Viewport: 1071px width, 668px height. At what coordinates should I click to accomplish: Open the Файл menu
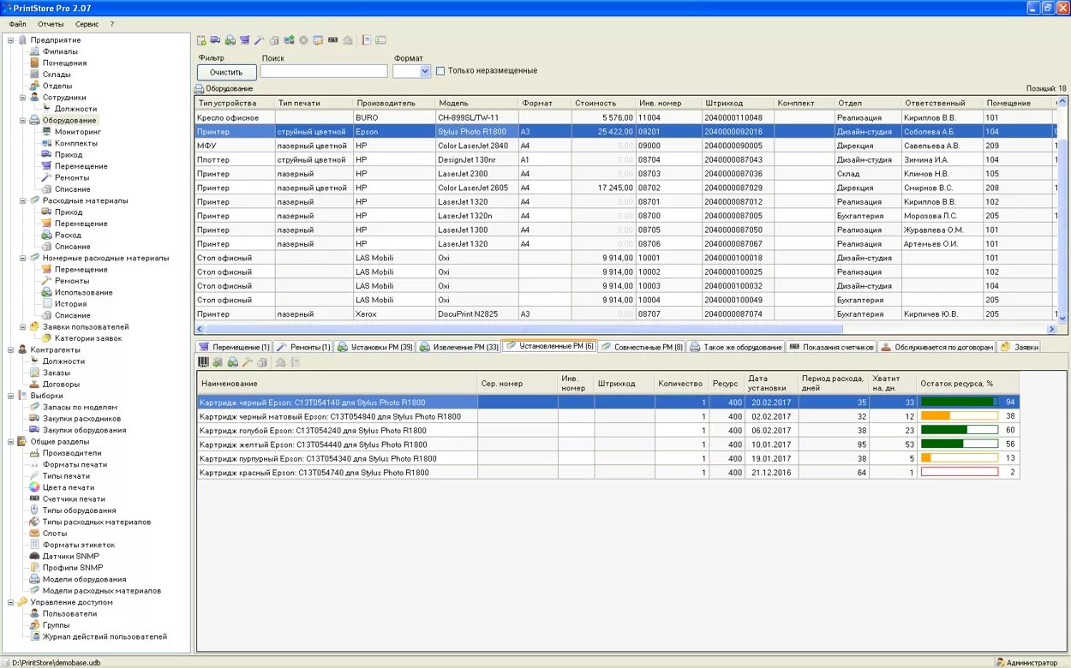(17, 24)
